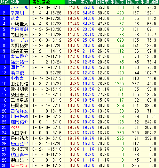
Task: Select the 順位 column header
Action: tap(5, 2)
